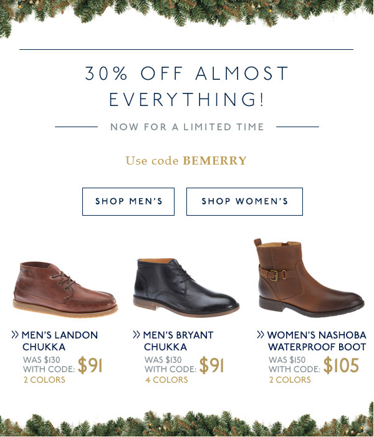Open the black Bryant Chukka shoe image
374x437 pixels.
[186, 287]
